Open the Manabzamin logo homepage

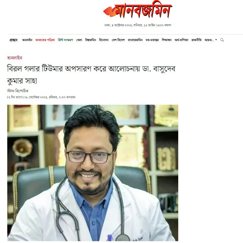(138, 10)
